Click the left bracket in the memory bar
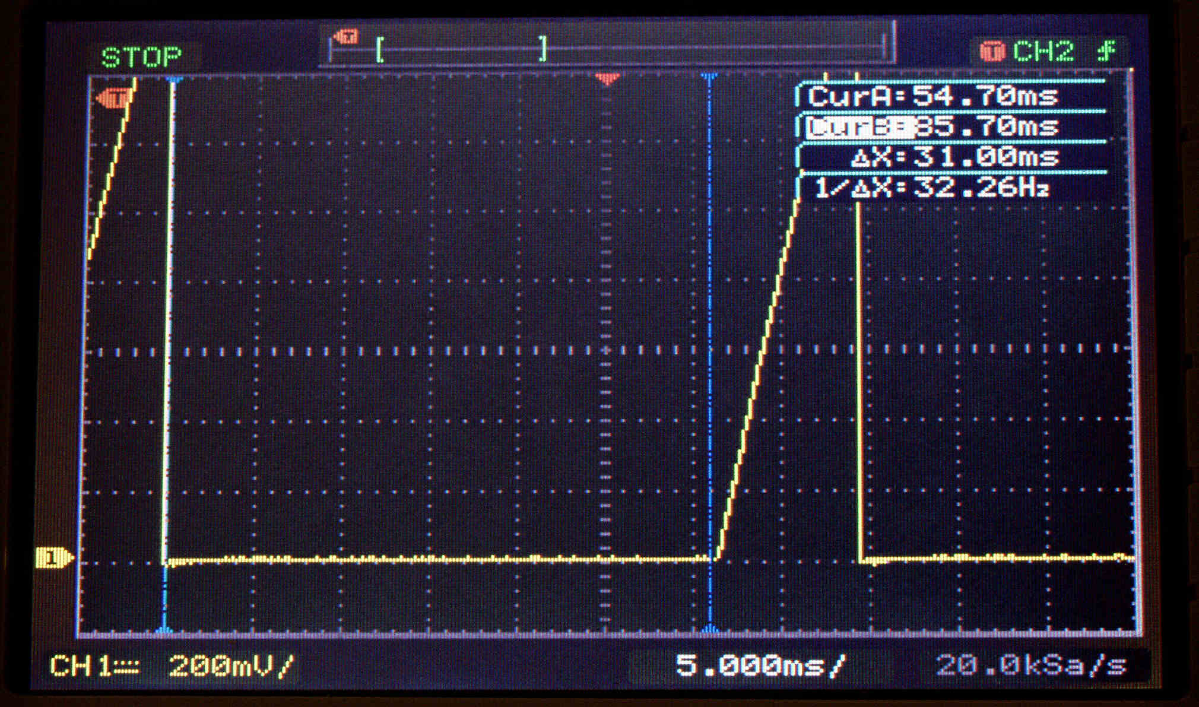Viewport: 1199px width, 707px height. coord(380,50)
